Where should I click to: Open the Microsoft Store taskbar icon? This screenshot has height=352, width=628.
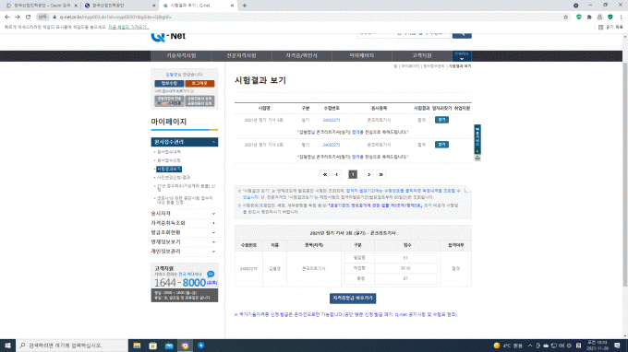[x=153, y=346]
